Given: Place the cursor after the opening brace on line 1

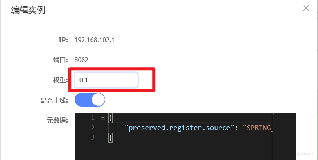Looking at the screenshot, I should click(x=113, y=118).
